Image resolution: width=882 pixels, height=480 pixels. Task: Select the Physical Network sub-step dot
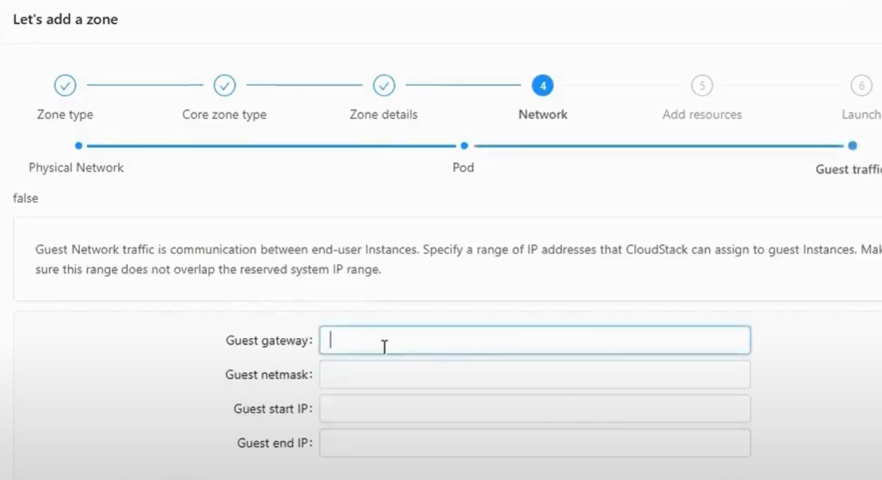(x=79, y=145)
